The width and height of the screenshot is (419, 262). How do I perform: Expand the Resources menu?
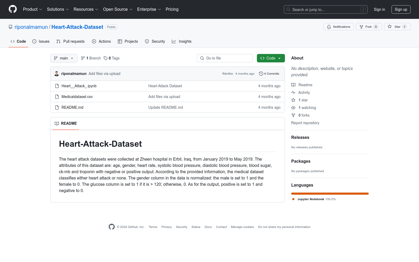86,9
